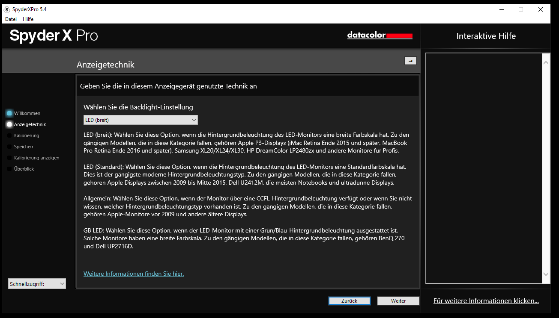Screen dimensions: 559x318
Task: Click the Zurück button
Action: [x=350, y=301]
